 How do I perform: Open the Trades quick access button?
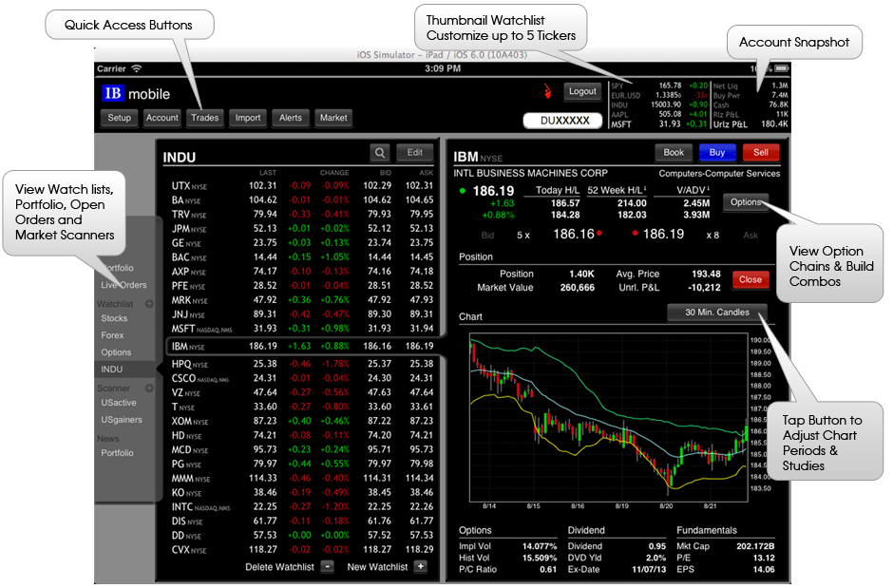pos(204,118)
